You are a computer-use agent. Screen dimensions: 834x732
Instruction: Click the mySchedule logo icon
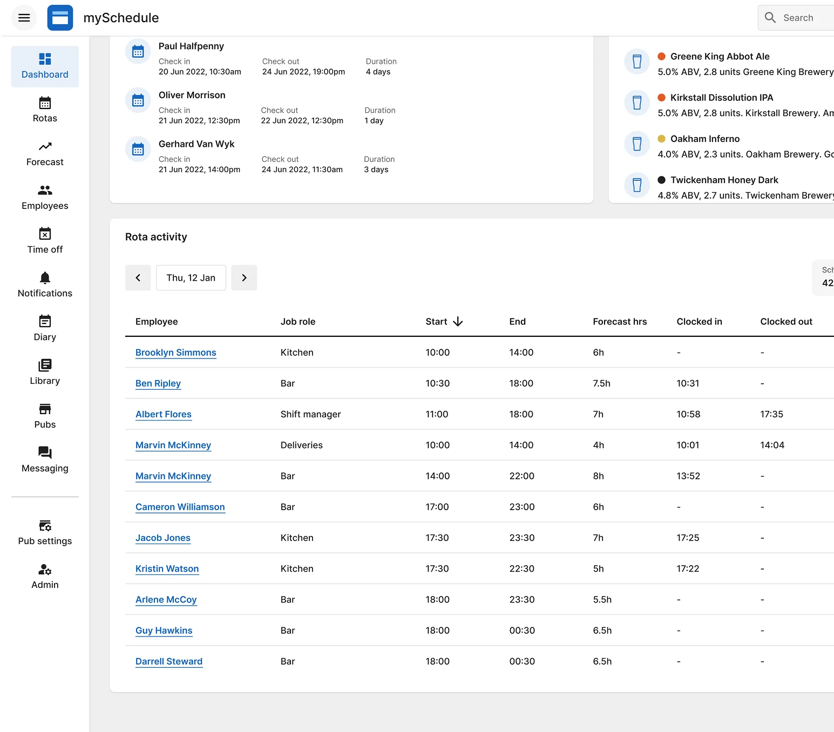(60, 18)
